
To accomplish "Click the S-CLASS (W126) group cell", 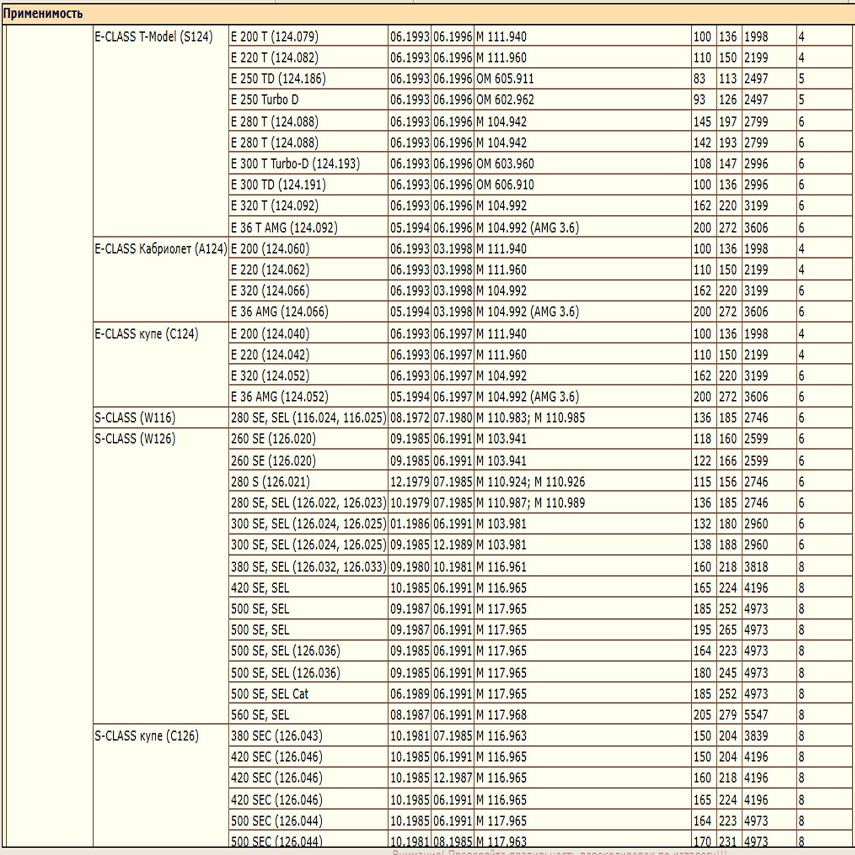I will click(x=161, y=576).
